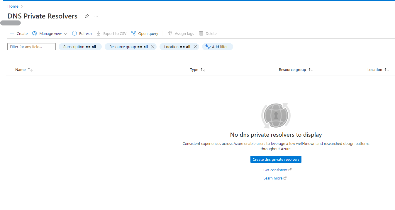Click Create dns private resolvers button
Viewport: 395px width, 210px height.
276,159
